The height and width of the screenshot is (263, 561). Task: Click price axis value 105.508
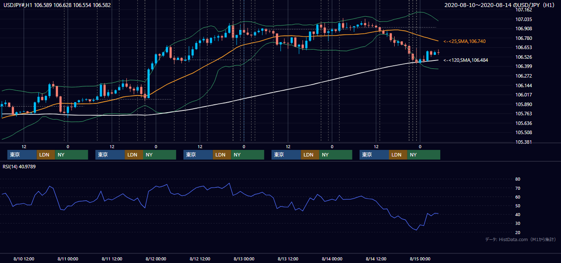(x=524, y=132)
